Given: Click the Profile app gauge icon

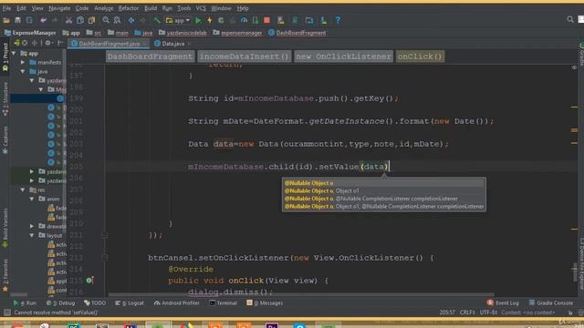Looking at the screenshot, I should [244, 20].
